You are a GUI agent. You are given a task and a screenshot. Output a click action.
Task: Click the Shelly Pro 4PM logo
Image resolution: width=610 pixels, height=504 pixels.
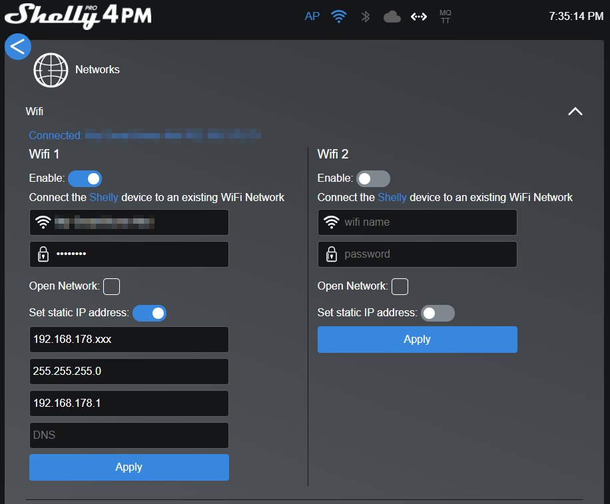pos(79,16)
